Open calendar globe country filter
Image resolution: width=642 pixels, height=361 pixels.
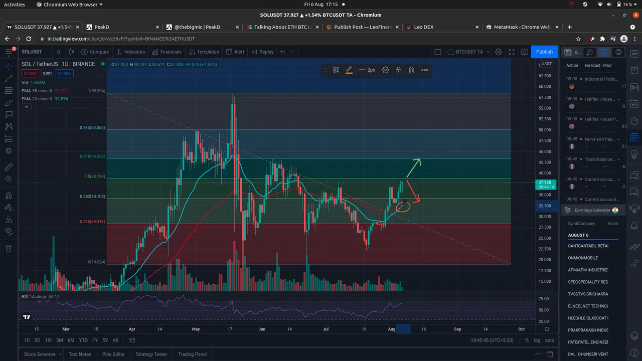[618, 52]
